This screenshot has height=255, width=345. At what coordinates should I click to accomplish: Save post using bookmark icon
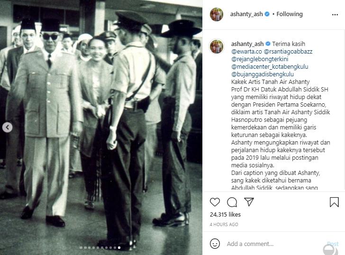[x=334, y=202]
